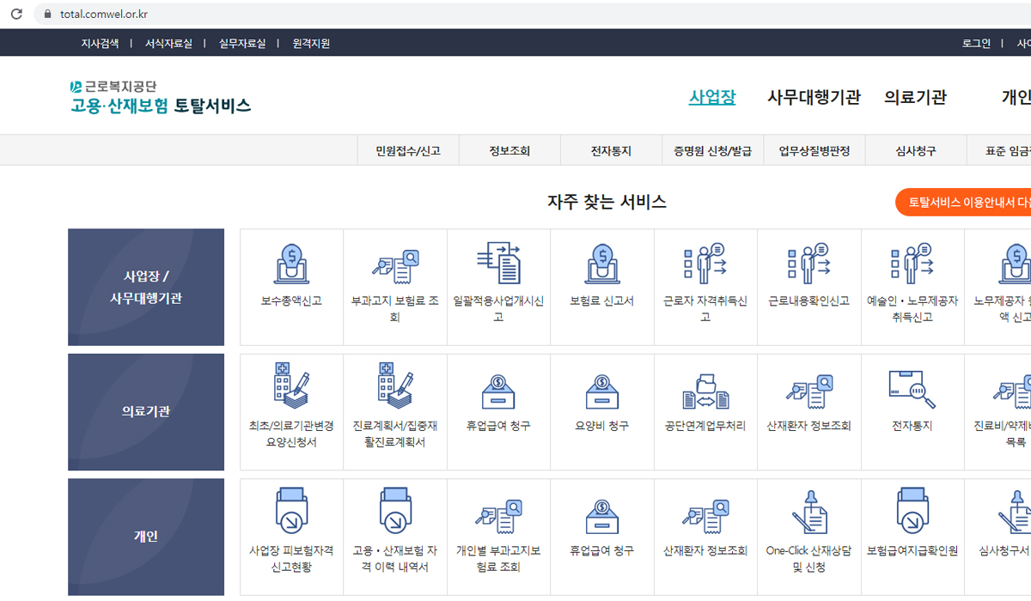Open the 전자통지 submenu item
Viewport: 1031px width, 601px height.
pyautogui.click(x=611, y=150)
